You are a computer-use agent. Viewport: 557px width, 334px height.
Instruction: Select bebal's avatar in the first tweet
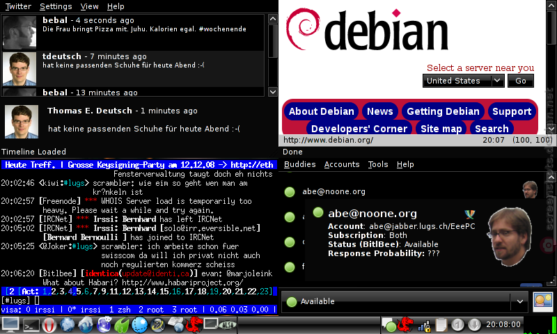click(19, 32)
